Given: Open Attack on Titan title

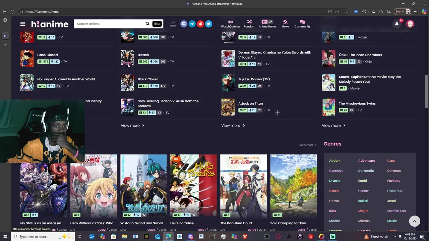Looking at the screenshot, I should [251, 103].
